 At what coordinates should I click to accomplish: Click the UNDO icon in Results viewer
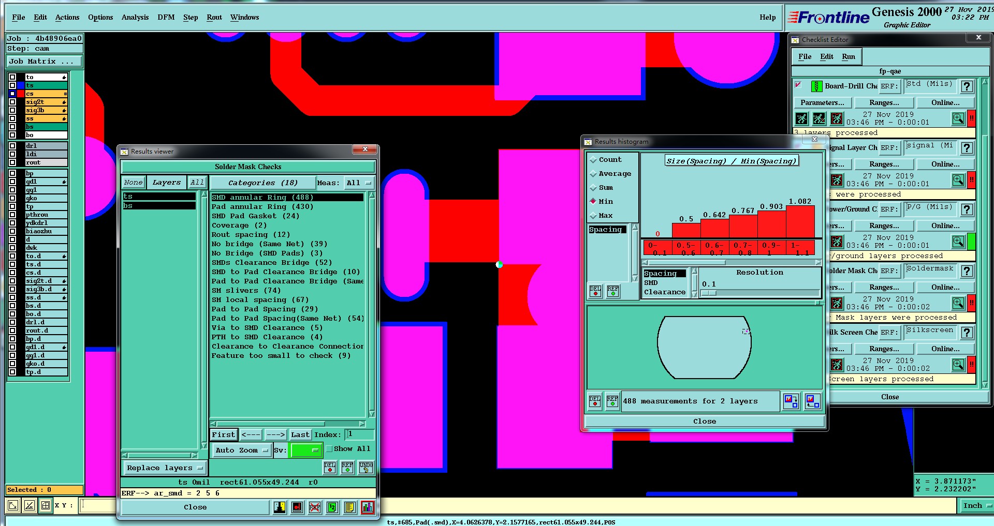pyautogui.click(x=366, y=468)
